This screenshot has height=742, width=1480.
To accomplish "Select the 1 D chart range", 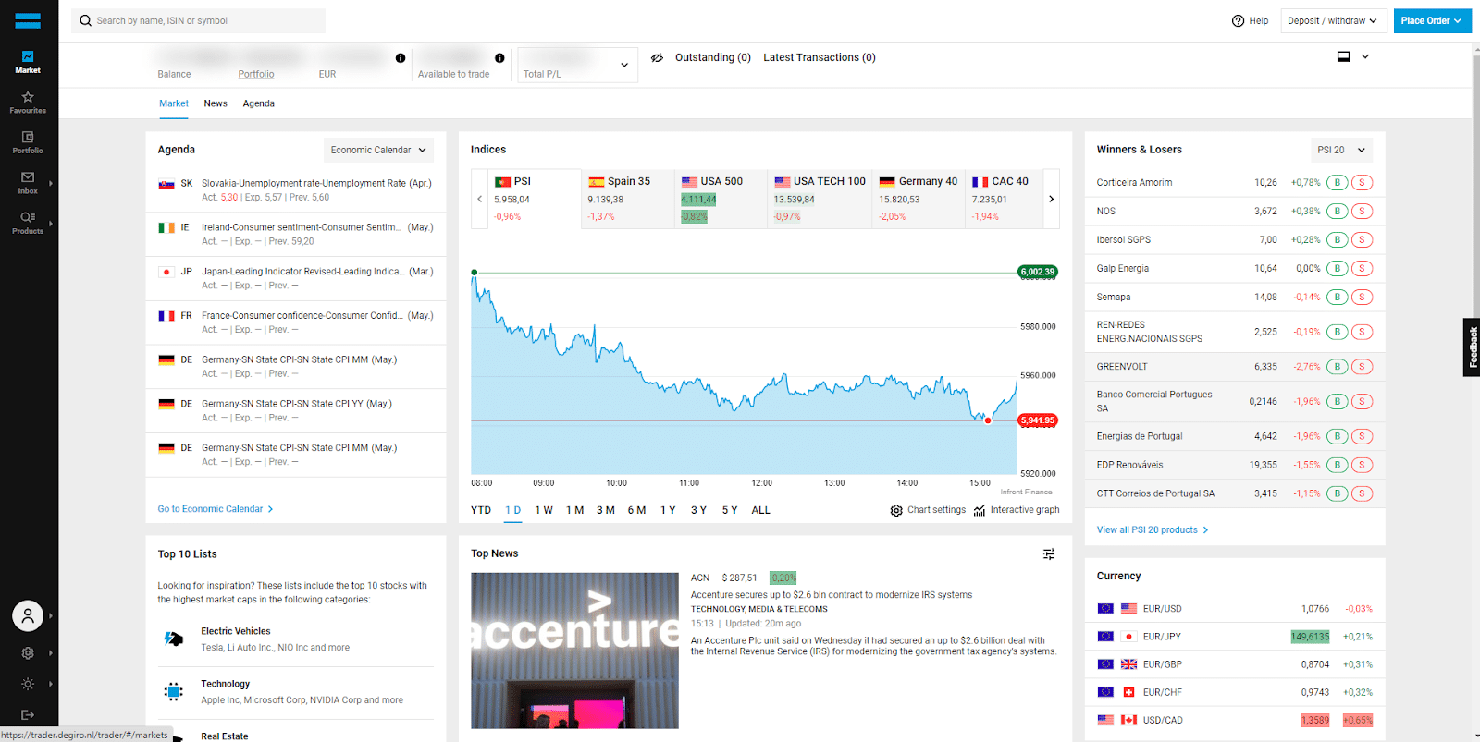I will [513, 510].
